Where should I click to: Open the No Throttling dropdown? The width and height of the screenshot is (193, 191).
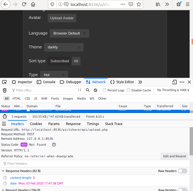(168, 90)
